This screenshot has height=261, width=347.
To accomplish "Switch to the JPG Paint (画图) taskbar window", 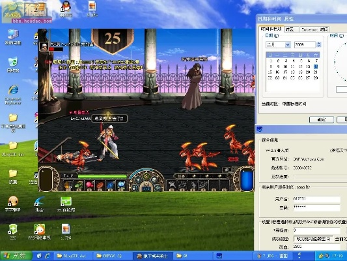I will [273, 256].
